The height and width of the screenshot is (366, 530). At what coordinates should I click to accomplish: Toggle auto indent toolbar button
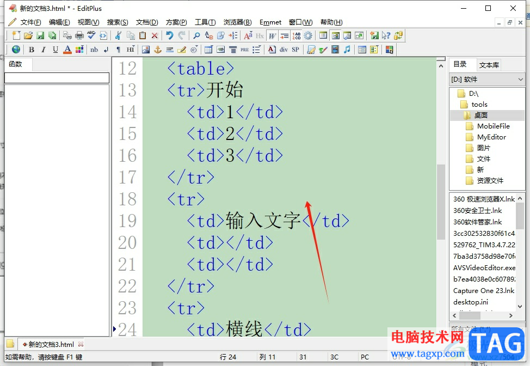(284, 35)
